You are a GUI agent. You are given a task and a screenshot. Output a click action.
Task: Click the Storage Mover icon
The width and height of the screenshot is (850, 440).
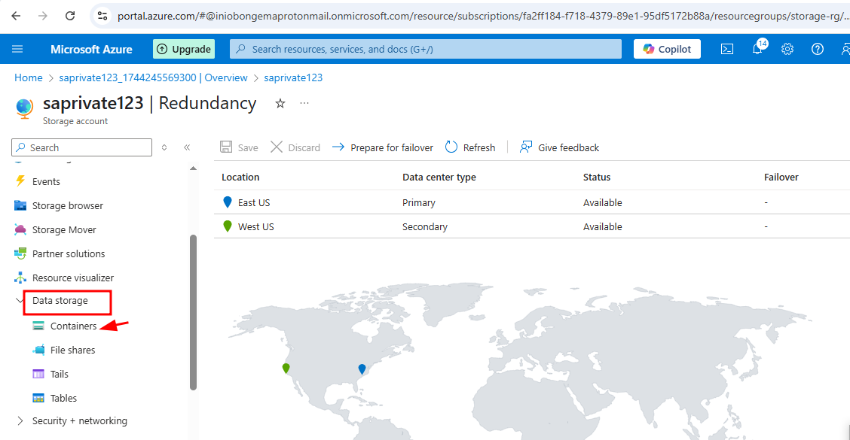pos(20,229)
